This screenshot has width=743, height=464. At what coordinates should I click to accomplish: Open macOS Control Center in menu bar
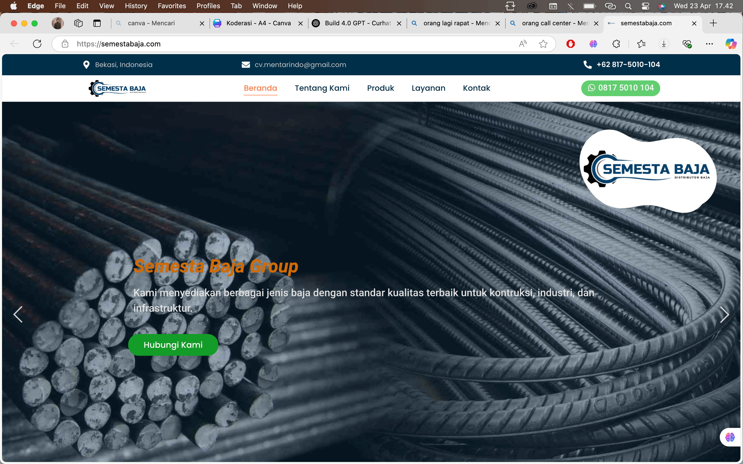645,6
